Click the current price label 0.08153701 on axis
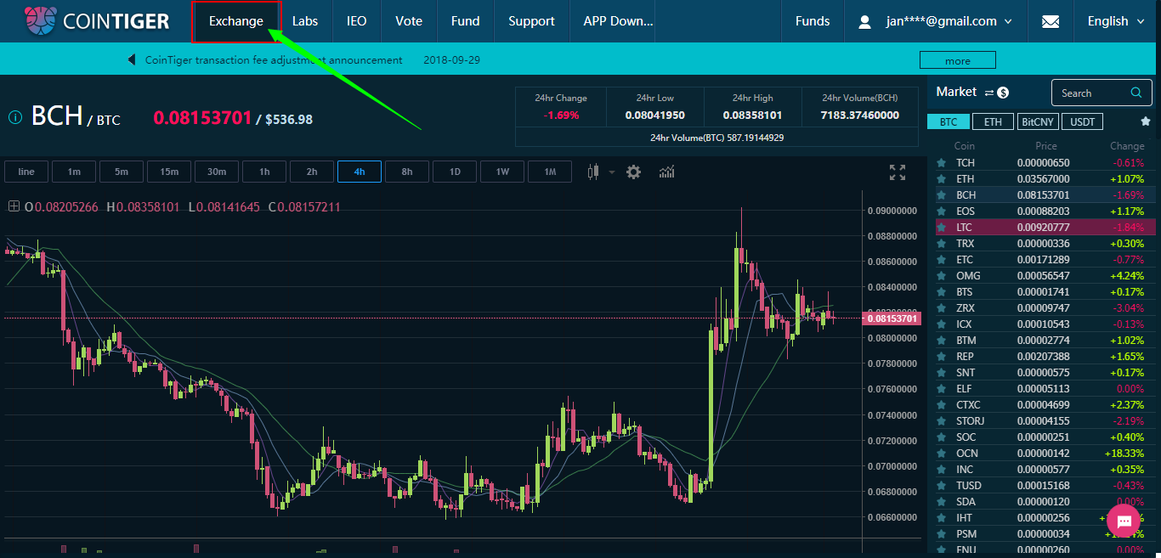This screenshot has height=558, width=1161. click(x=891, y=318)
